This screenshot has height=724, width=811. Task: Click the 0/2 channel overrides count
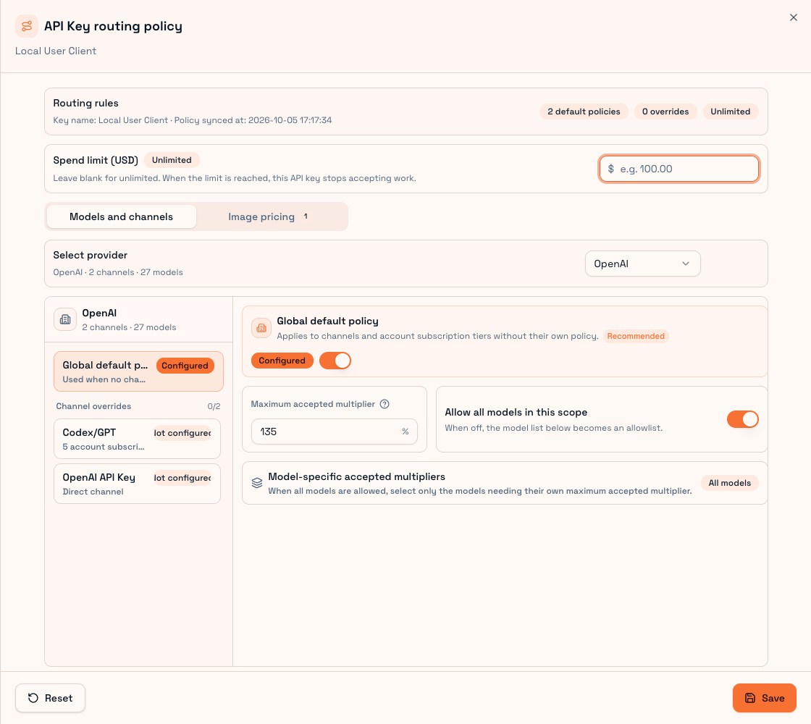(214, 406)
